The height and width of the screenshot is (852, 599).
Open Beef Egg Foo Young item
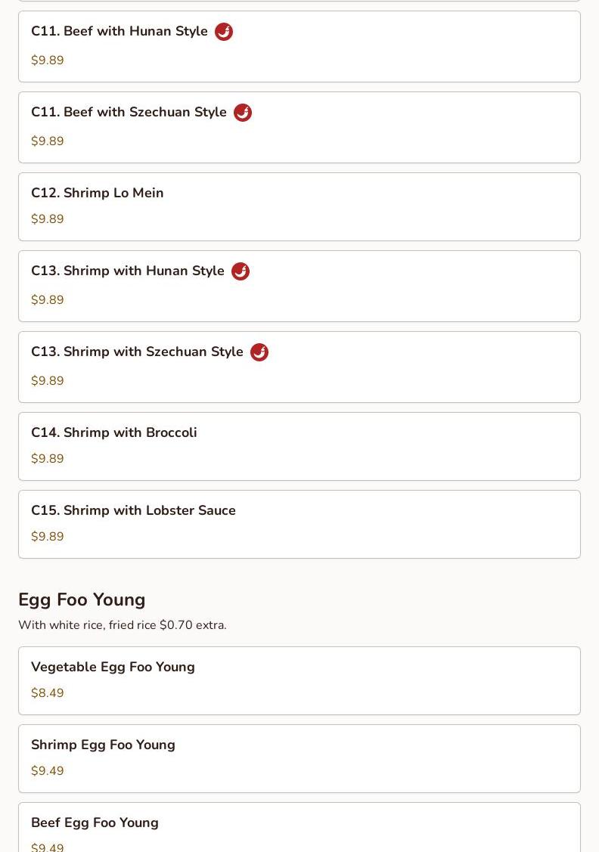pos(95,823)
